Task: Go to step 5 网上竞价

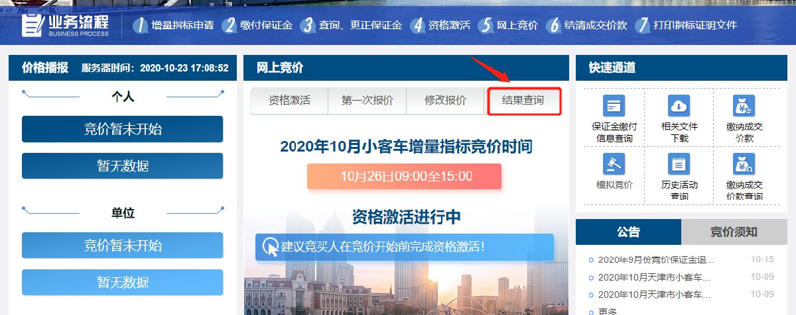Action: 508,25
